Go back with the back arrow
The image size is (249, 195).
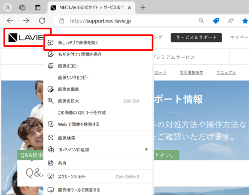10,20
